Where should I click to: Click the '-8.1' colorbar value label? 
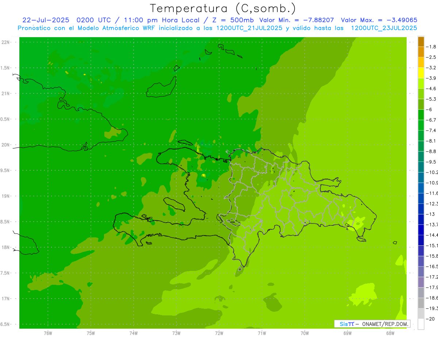(x=431, y=141)
